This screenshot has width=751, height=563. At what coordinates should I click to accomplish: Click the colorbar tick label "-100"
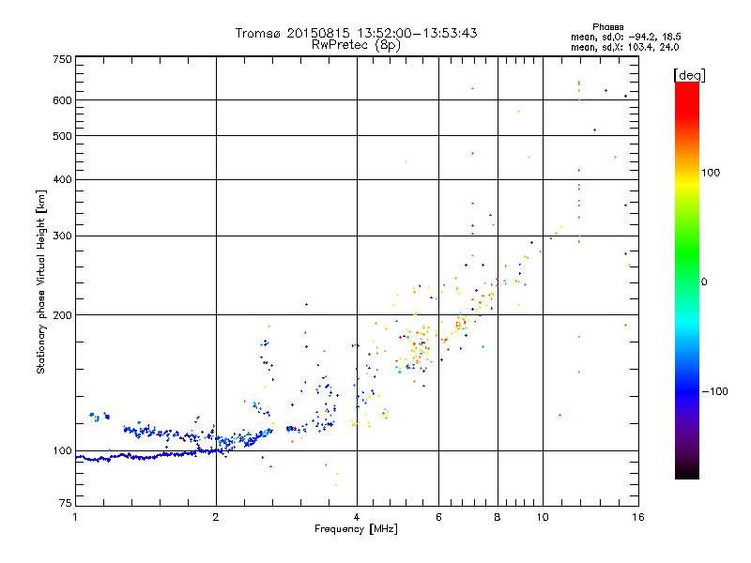[x=714, y=391]
